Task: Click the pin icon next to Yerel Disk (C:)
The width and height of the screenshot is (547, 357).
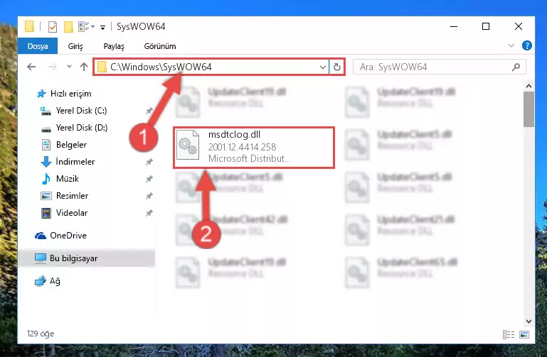Action: point(149,111)
